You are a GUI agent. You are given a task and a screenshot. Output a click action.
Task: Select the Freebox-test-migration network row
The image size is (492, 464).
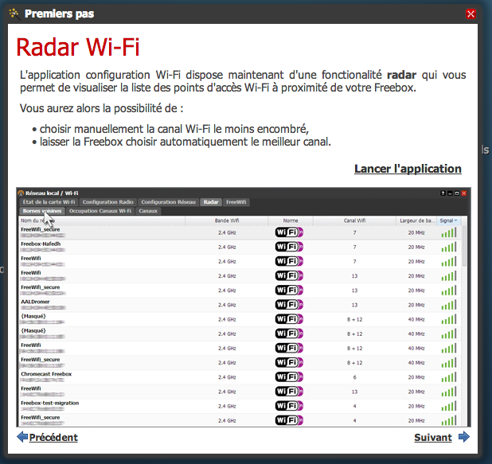pos(240,406)
